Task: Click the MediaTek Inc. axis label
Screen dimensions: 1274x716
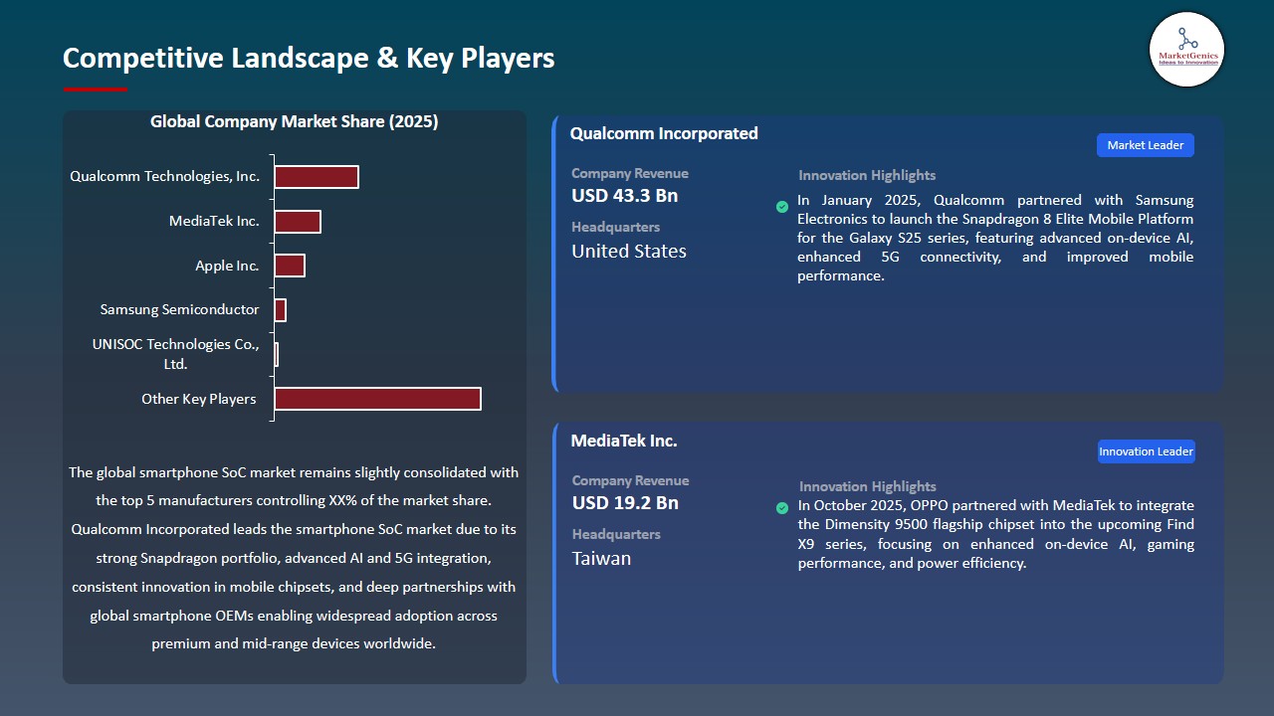Action: 214,221
